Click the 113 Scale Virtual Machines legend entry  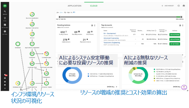(x=167, y=69)
